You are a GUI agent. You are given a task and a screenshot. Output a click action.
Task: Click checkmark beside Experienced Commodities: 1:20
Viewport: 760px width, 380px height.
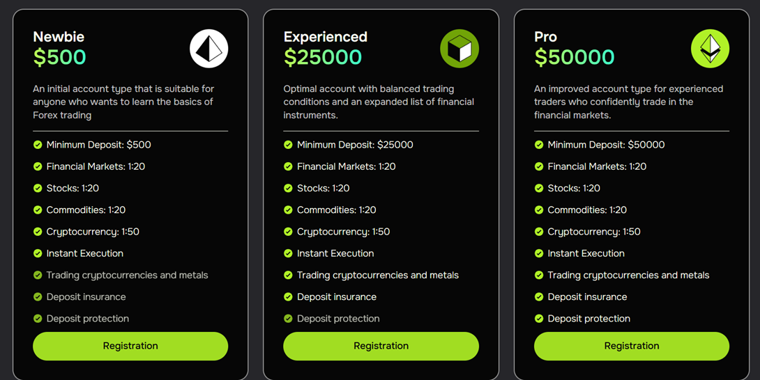[289, 210]
